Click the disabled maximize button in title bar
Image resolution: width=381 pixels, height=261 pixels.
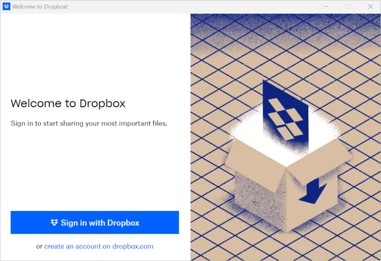tap(348, 7)
